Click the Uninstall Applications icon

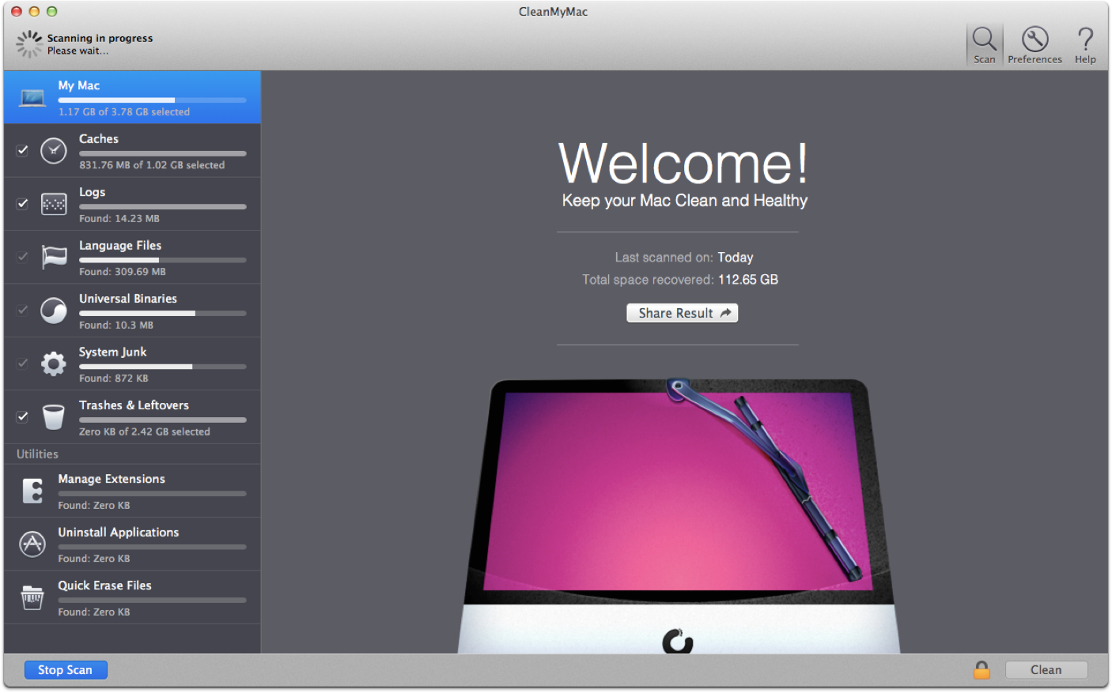click(x=32, y=544)
